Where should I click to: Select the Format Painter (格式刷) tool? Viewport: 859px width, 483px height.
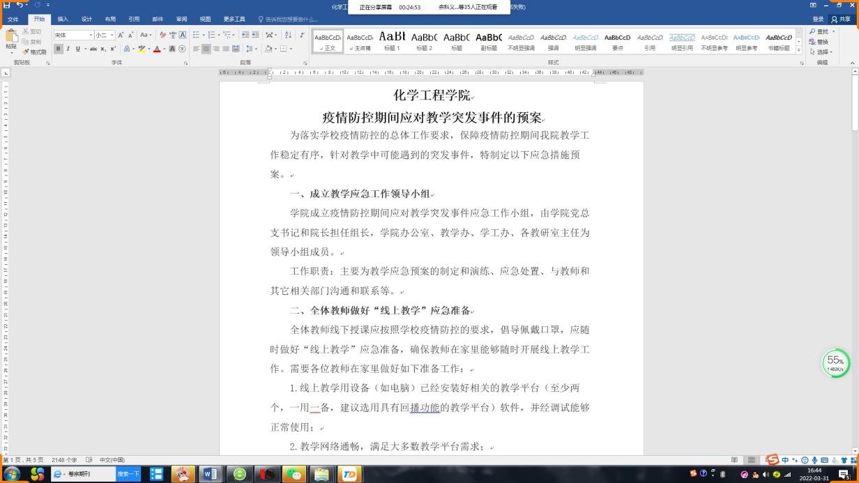coord(35,51)
